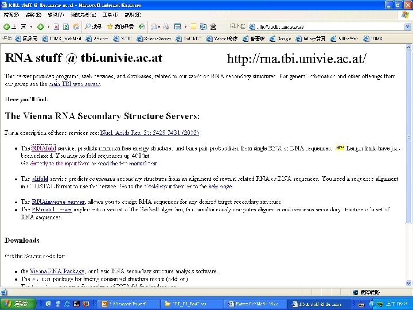Click the taskbar clock
The width and height of the screenshot is (413, 310).
[398, 304]
